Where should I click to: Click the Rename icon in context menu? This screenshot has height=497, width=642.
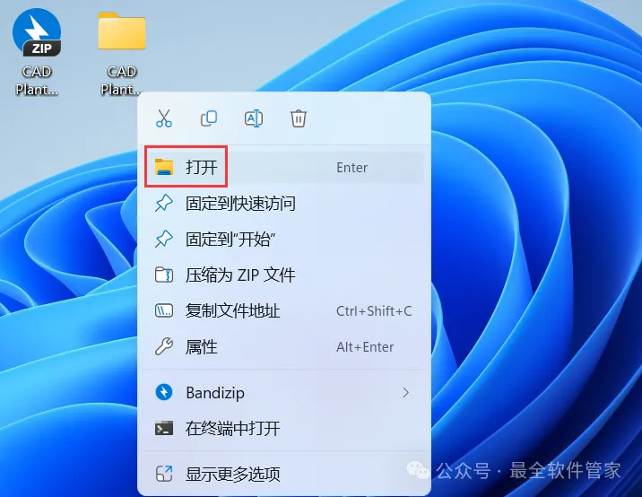tap(254, 118)
